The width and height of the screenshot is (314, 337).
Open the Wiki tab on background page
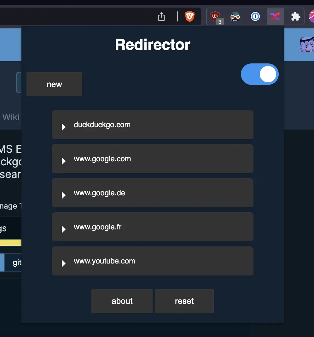11,117
